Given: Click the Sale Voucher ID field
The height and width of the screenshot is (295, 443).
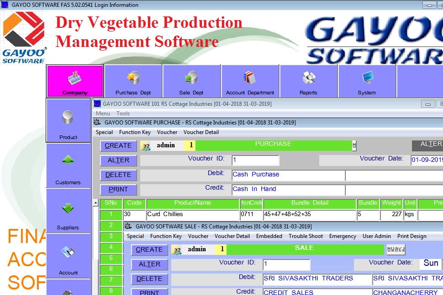Looking at the screenshot, I should pos(286,264).
